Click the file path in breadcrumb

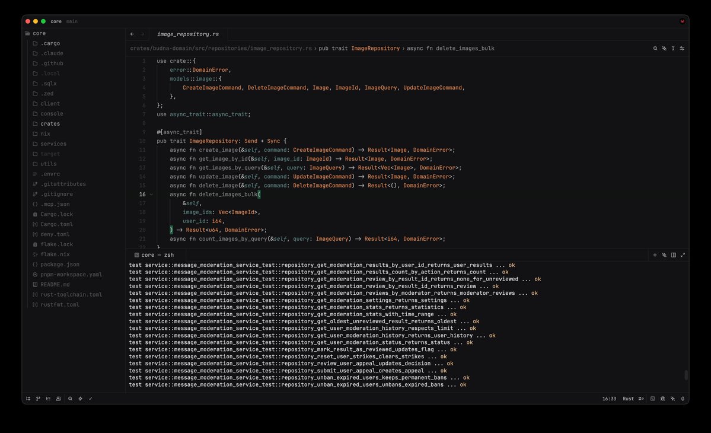221,48
